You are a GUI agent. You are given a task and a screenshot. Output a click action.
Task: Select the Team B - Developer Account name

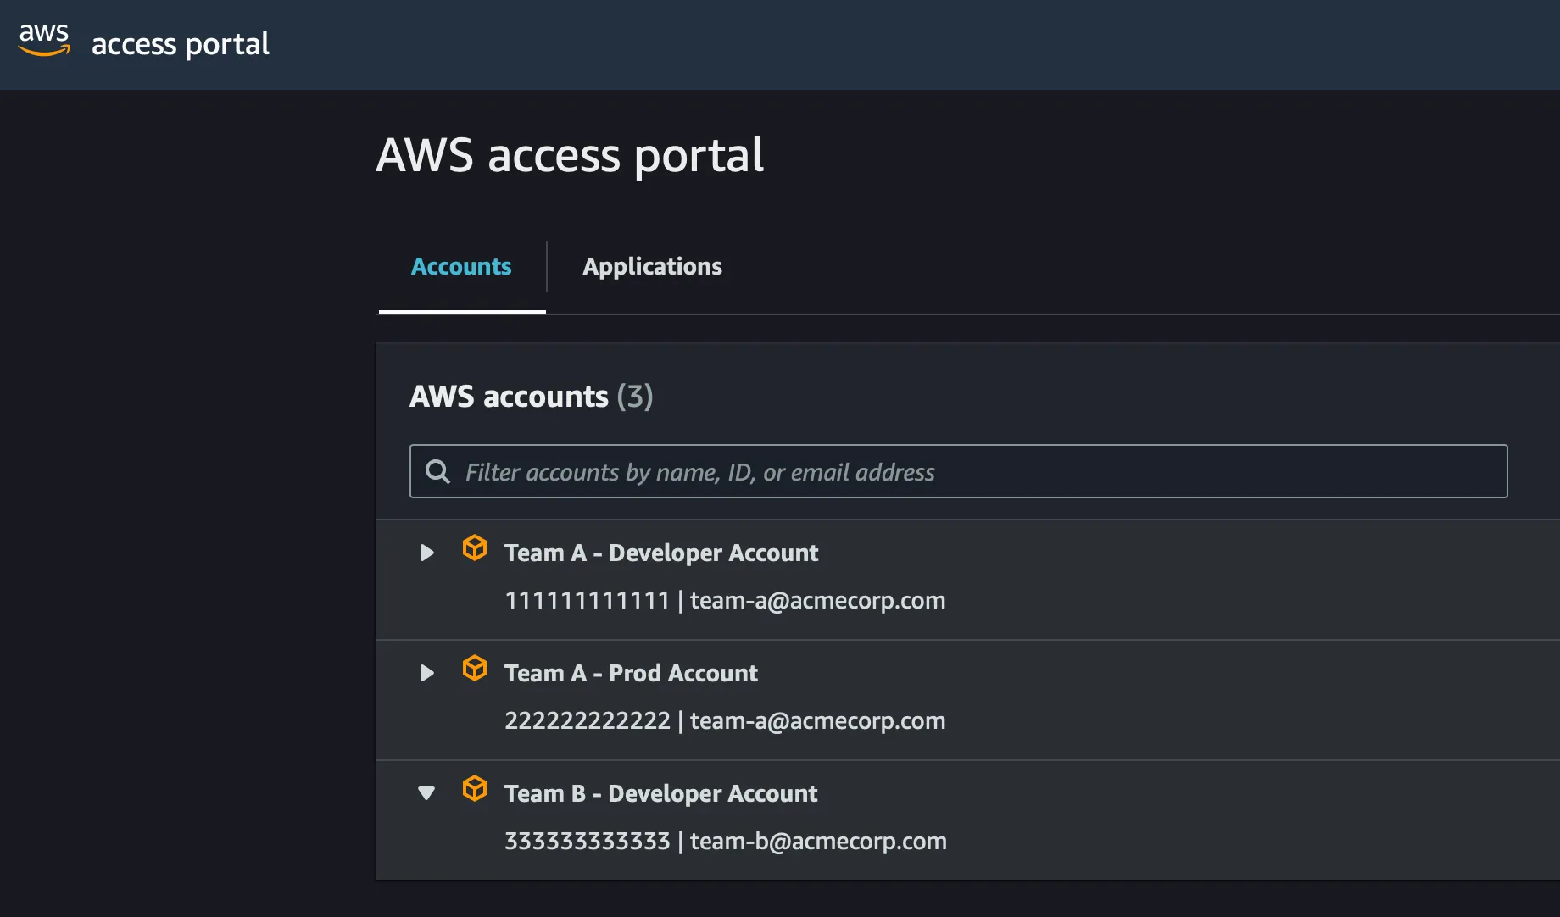[x=660, y=794]
